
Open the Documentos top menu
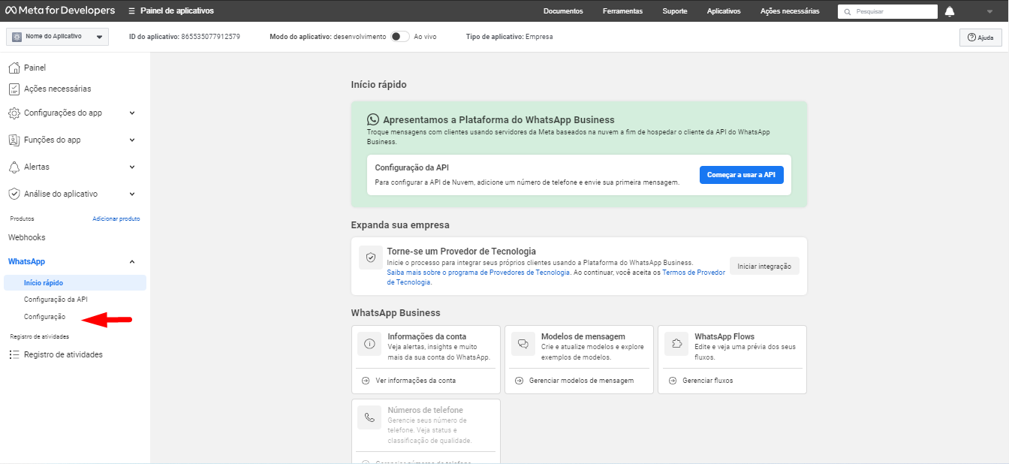click(x=563, y=11)
